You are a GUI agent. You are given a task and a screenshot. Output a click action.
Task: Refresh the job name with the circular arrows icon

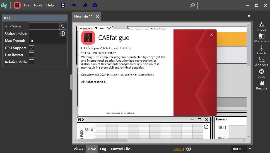click(63, 26)
